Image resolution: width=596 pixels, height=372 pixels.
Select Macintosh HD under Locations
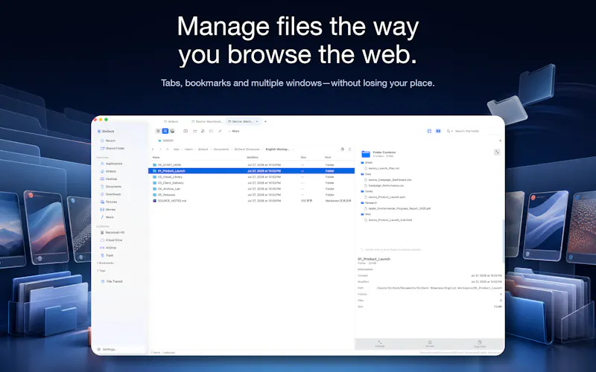[112, 232]
